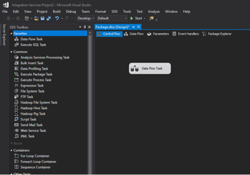This screenshot has height=175, width=250.
Task: Collapse the Common section arrow
Action: (11, 52)
